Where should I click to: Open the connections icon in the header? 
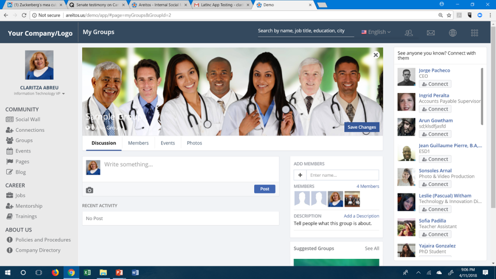click(x=409, y=33)
